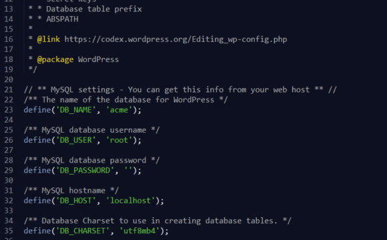Screen dimensions: 387x240
Task: Click the 'utf8mb4' charset value
Action: point(139,231)
